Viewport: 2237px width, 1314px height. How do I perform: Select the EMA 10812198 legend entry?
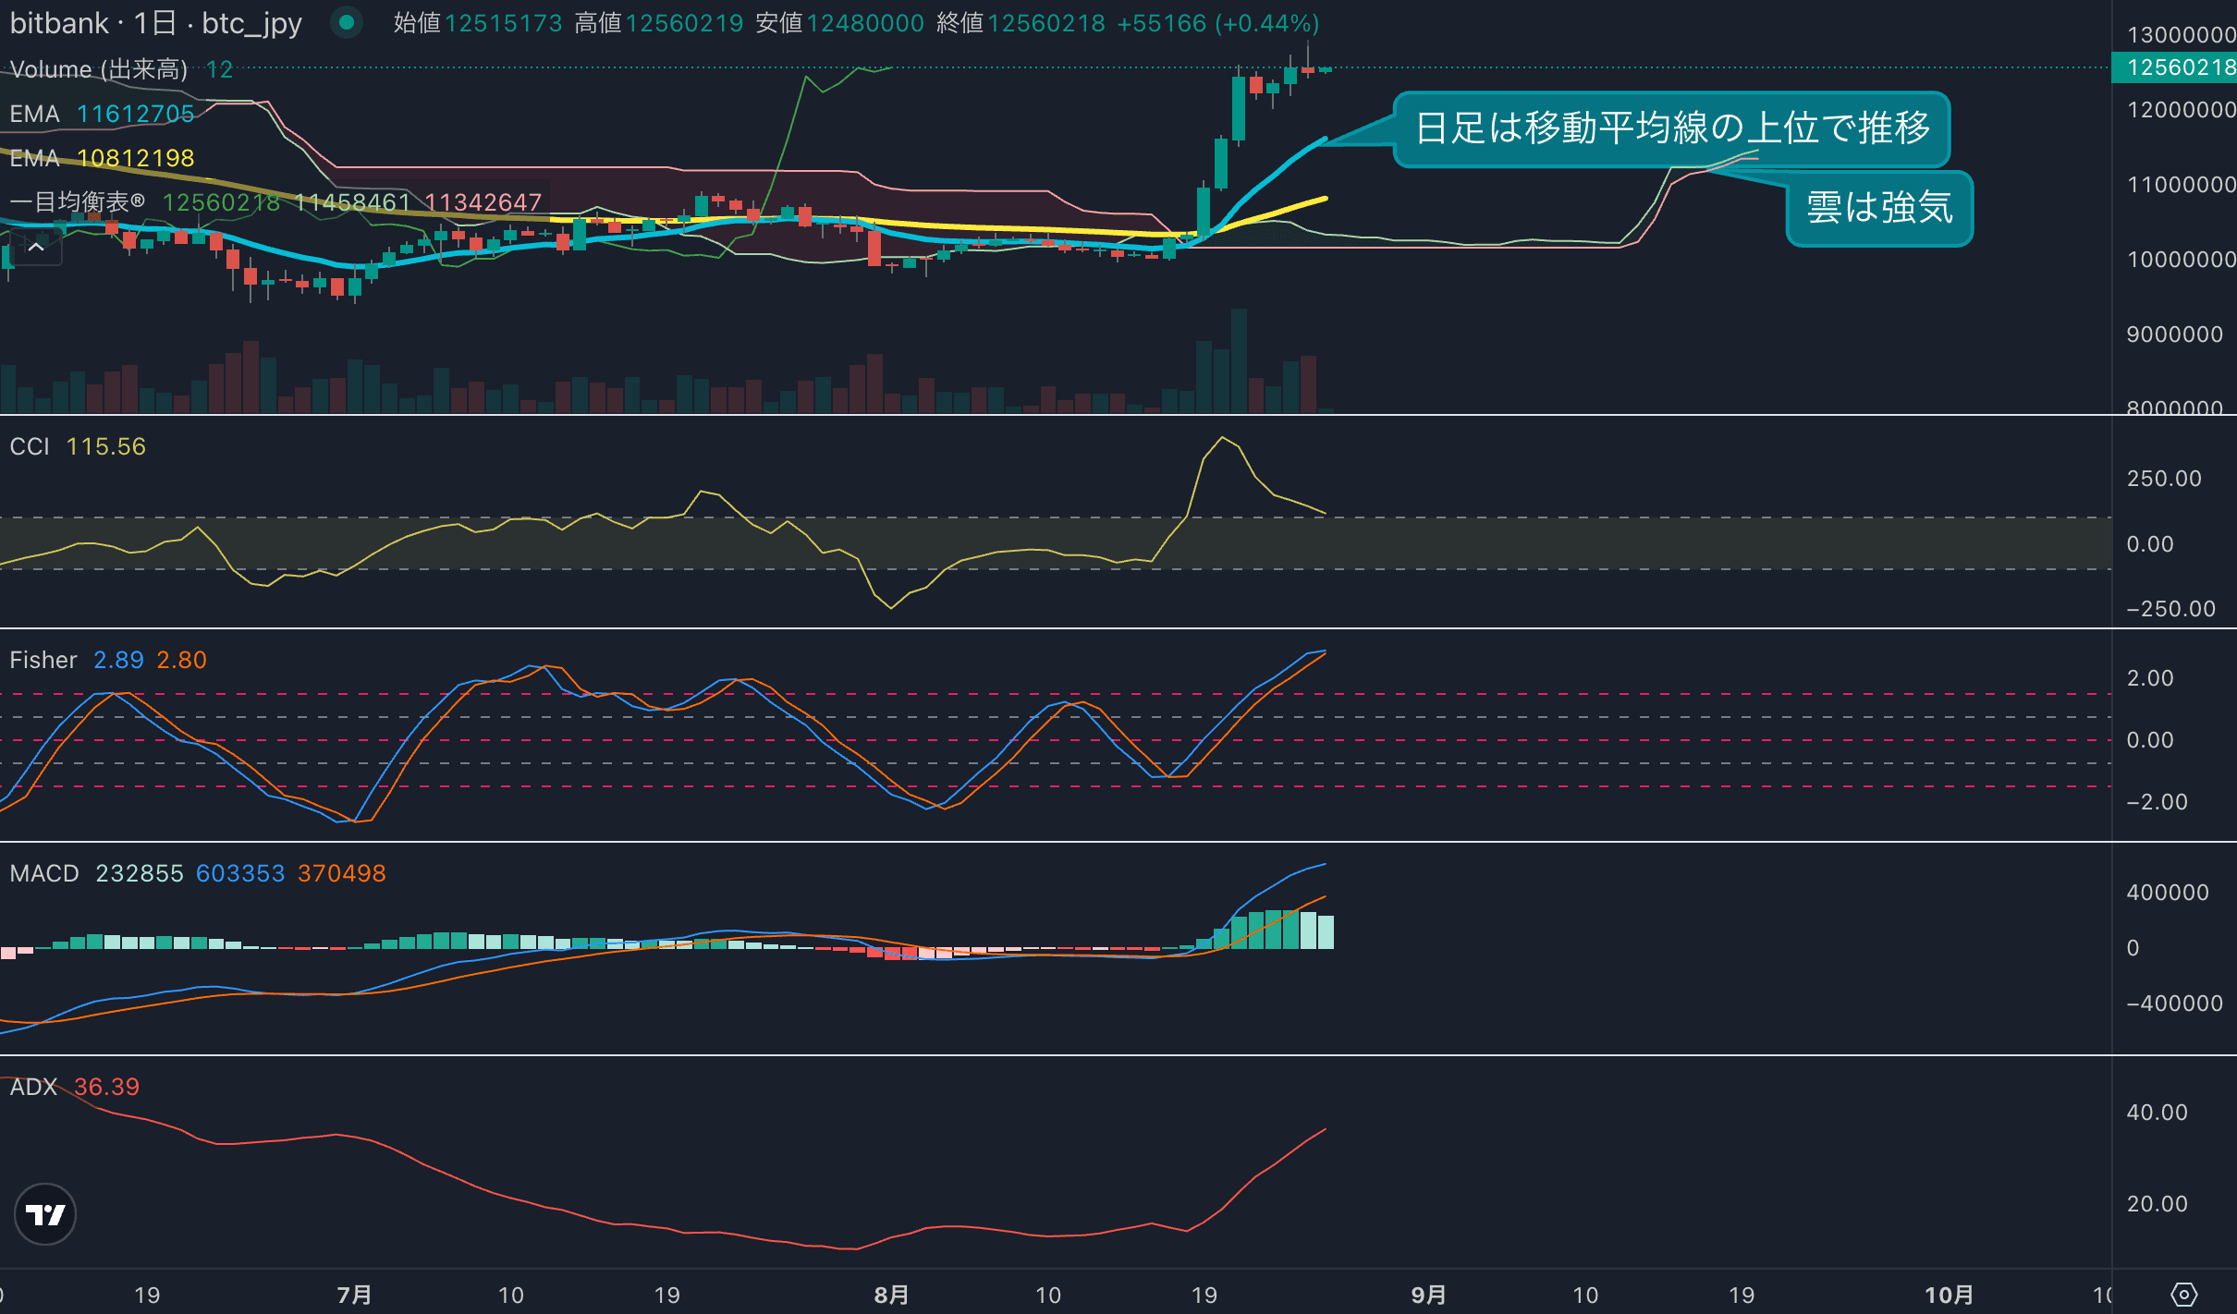click(102, 158)
